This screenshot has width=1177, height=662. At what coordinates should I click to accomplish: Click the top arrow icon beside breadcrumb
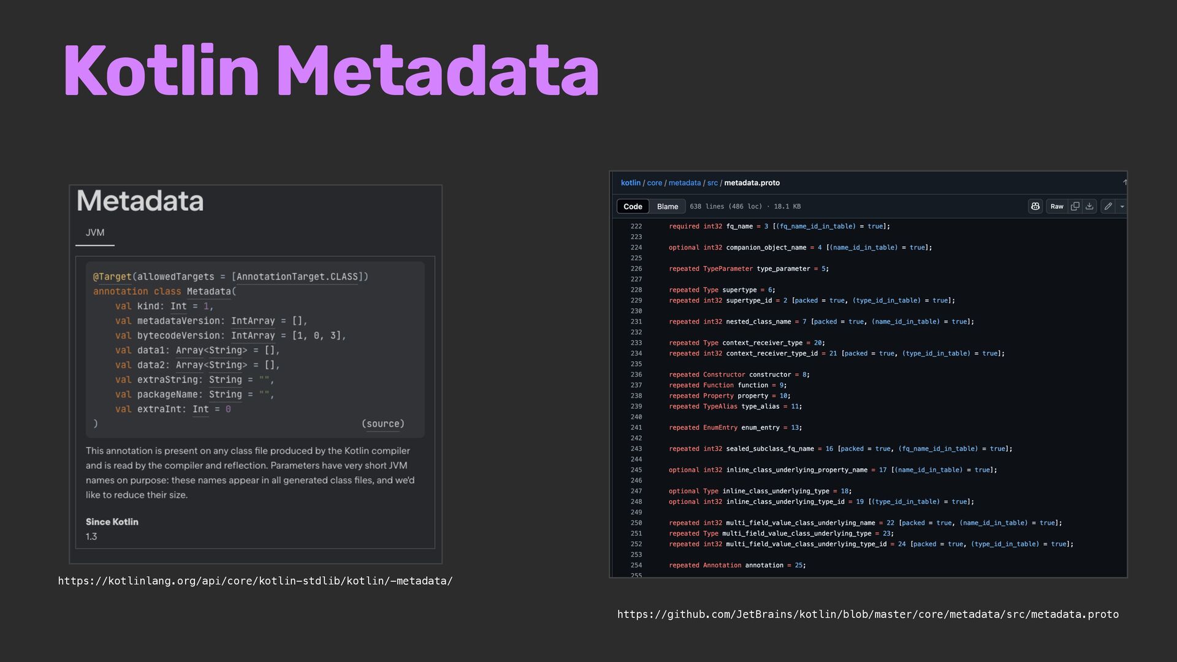pyautogui.click(x=1124, y=183)
